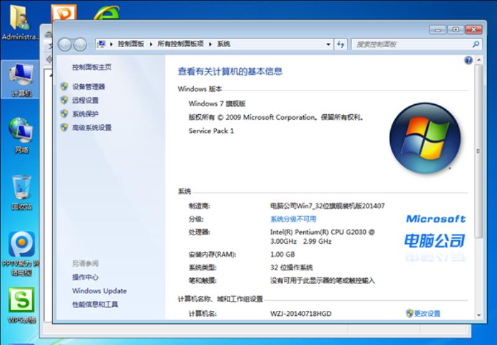Expand the arrow after 所有控制面板项 breadcrumb
Screen dimensions: 497x345
pos(210,44)
